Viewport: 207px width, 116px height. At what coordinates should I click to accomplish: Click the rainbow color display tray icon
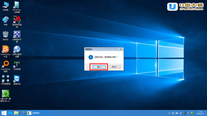185,113
